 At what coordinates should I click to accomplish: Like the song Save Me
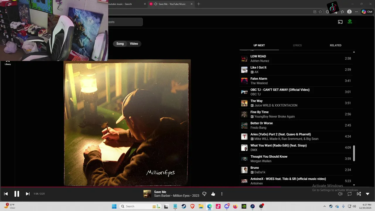[213, 194]
